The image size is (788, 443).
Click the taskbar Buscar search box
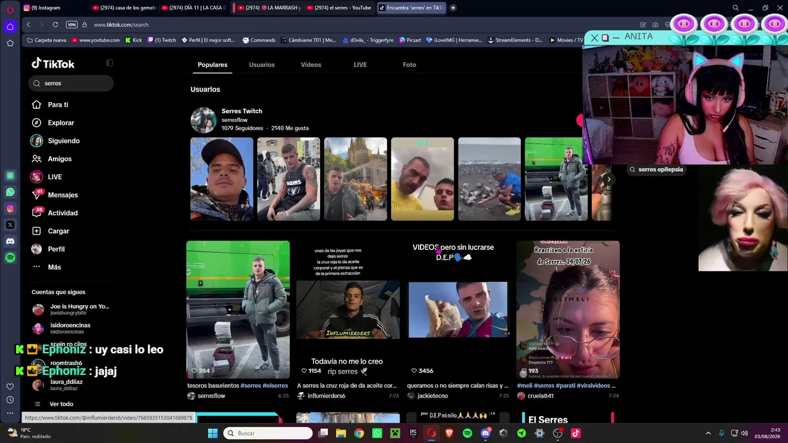(x=268, y=433)
